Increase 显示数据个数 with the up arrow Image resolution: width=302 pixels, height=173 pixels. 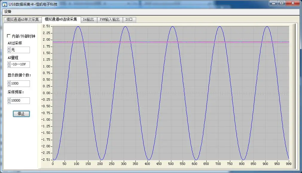pos(9,82)
